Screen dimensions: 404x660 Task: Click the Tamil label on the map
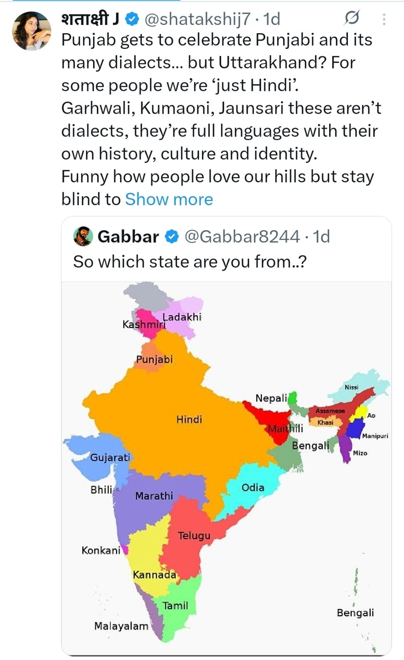coord(175,606)
